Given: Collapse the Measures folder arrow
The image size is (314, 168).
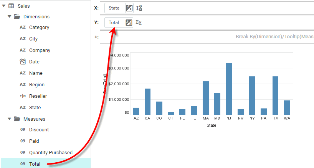Looking at the screenshot, I should (x=9, y=119).
